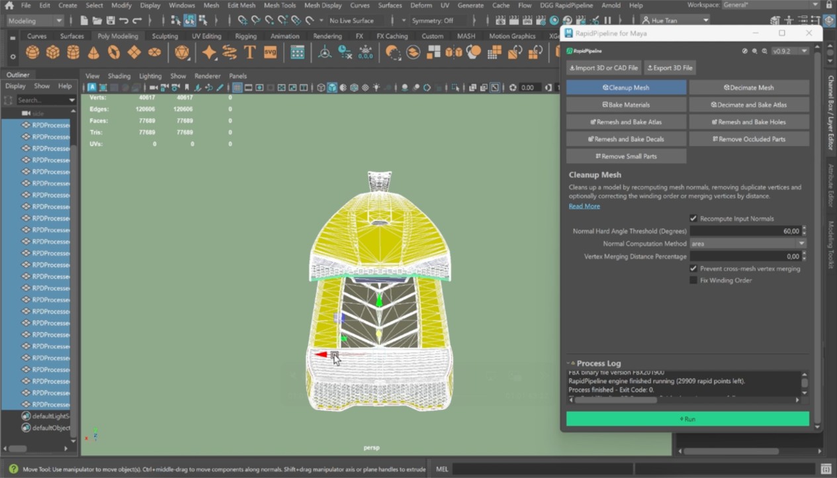Viewport: 837px width, 478px height.
Task: Click the undo arrow icon
Action: click(123, 21)
